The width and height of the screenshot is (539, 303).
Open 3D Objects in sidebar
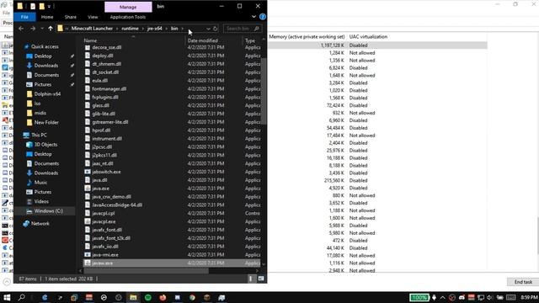(45, 145)
